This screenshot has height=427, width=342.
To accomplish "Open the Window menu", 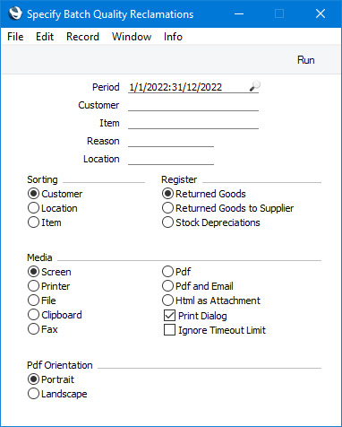I will point(132,37).
